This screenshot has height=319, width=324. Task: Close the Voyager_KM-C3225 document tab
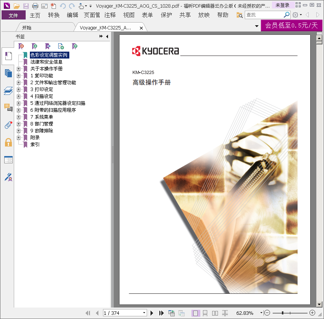pyautogui.click(x=141, y=28)
